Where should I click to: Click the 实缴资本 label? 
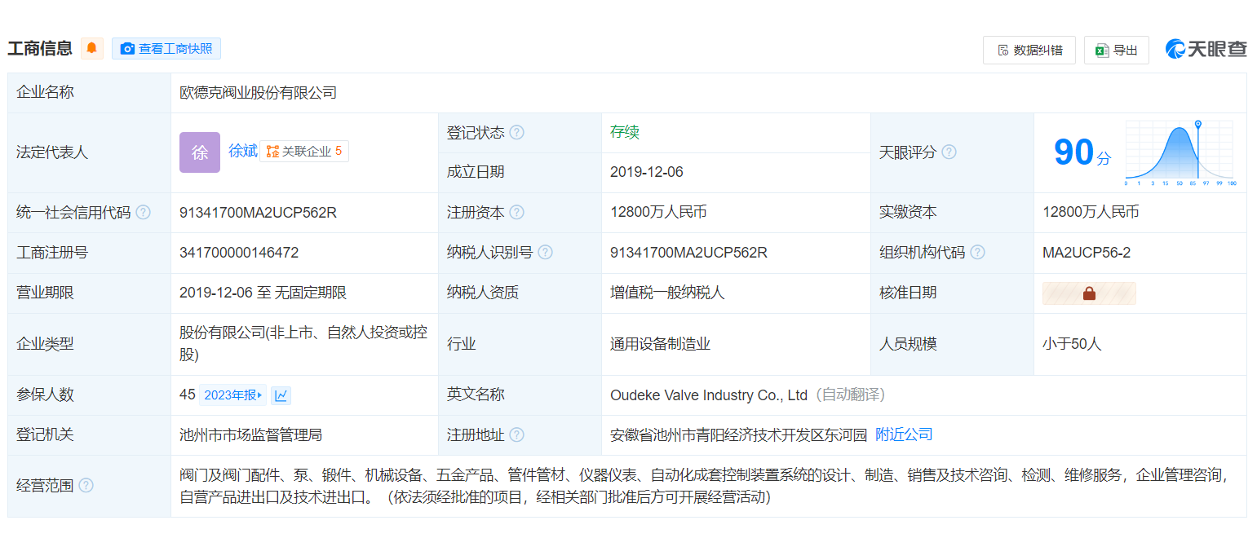pyautogui.click(x=908, y=212)
